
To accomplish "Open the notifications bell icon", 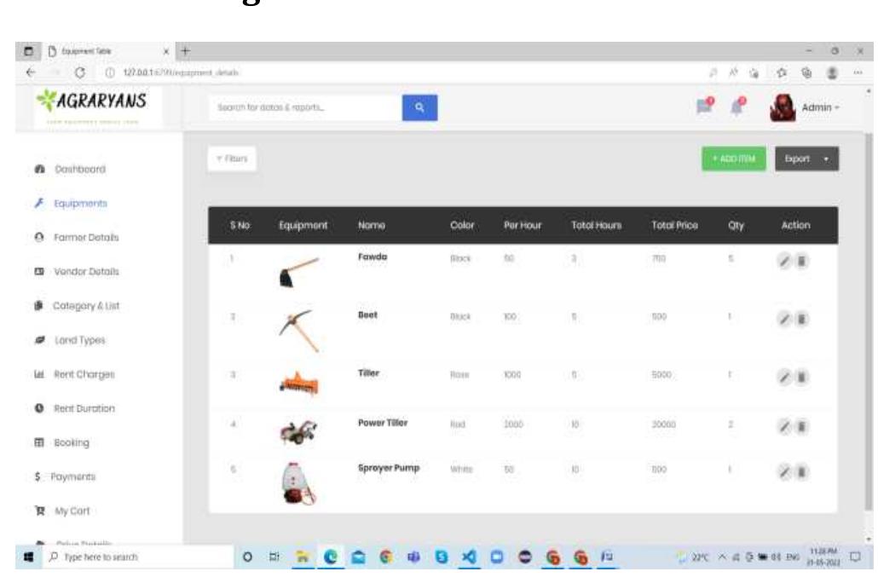I will pos(738,106).
